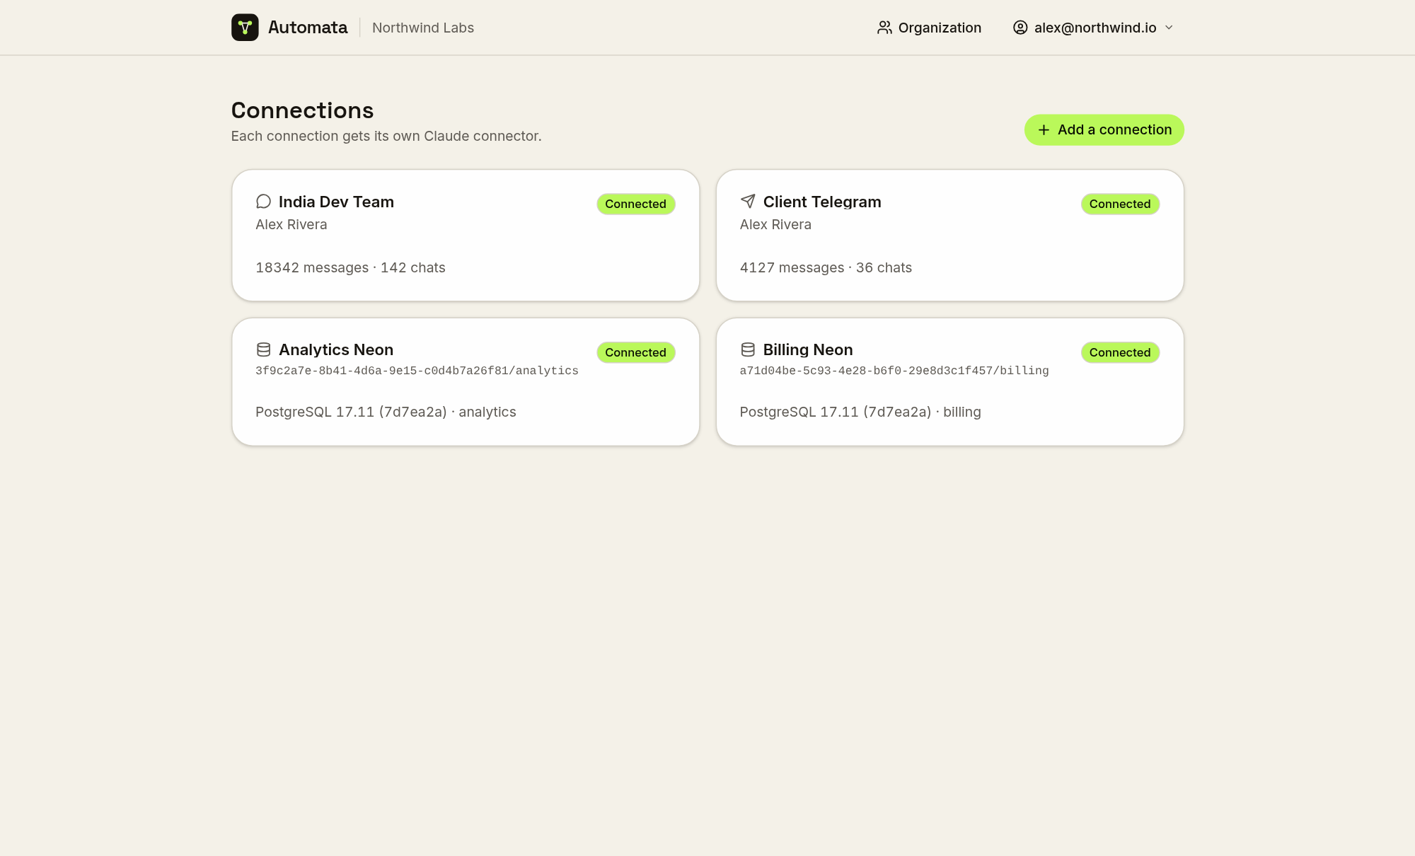The image size is (1415, 856).
Task: Click the Analytics Neon connection ID ending /analytics
Action: (x=417, y=371)
